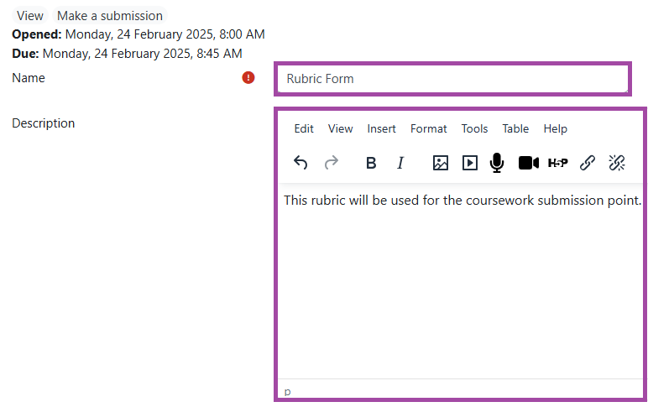Click the redo arrow icon
Viewport: 648px width, 407px height.
(x=331, y=163)
